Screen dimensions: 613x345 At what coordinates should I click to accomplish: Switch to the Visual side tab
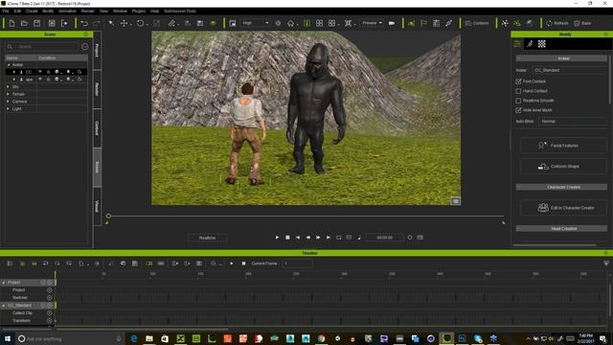[x=97, y=206]
